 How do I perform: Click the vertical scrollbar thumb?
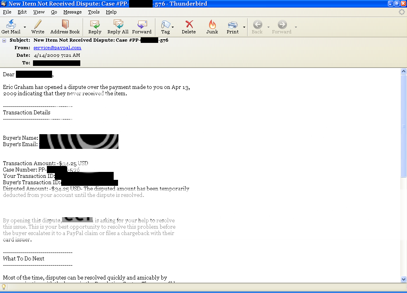tap(403, 126)
